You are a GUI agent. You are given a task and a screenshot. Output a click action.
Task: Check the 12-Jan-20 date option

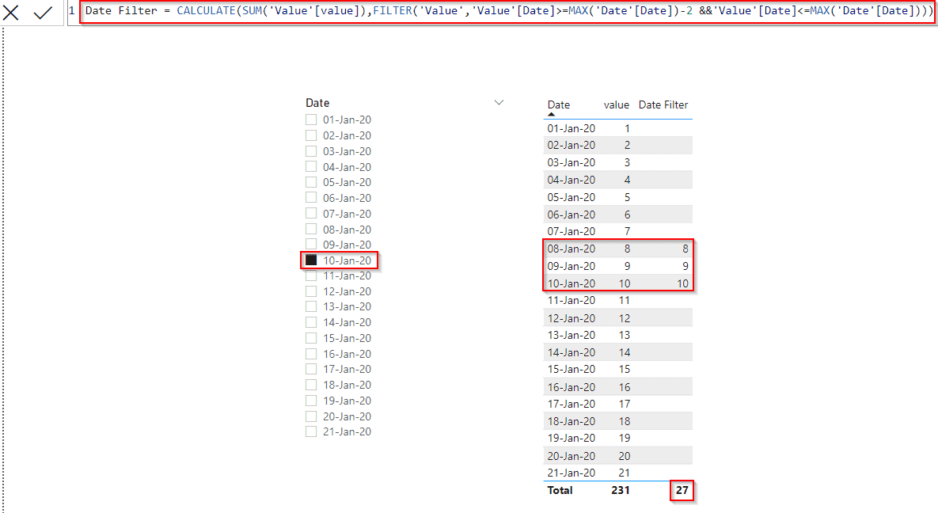[x=311, y=291]
